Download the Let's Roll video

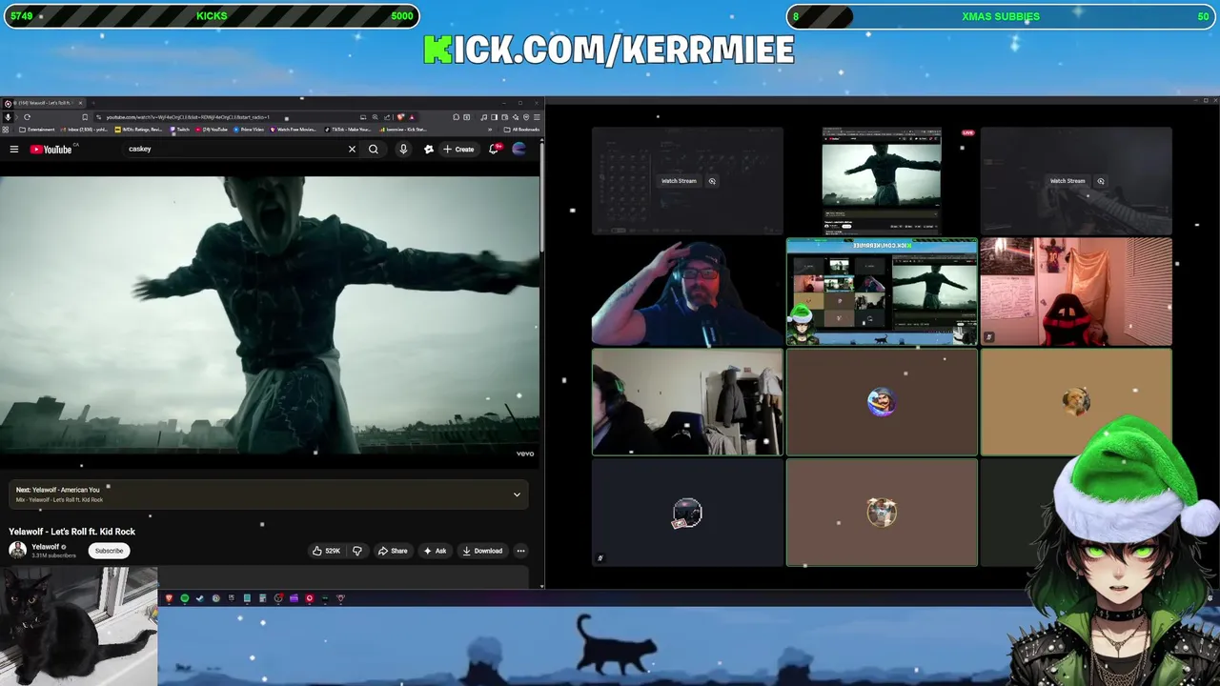click(x=482, y=551)
